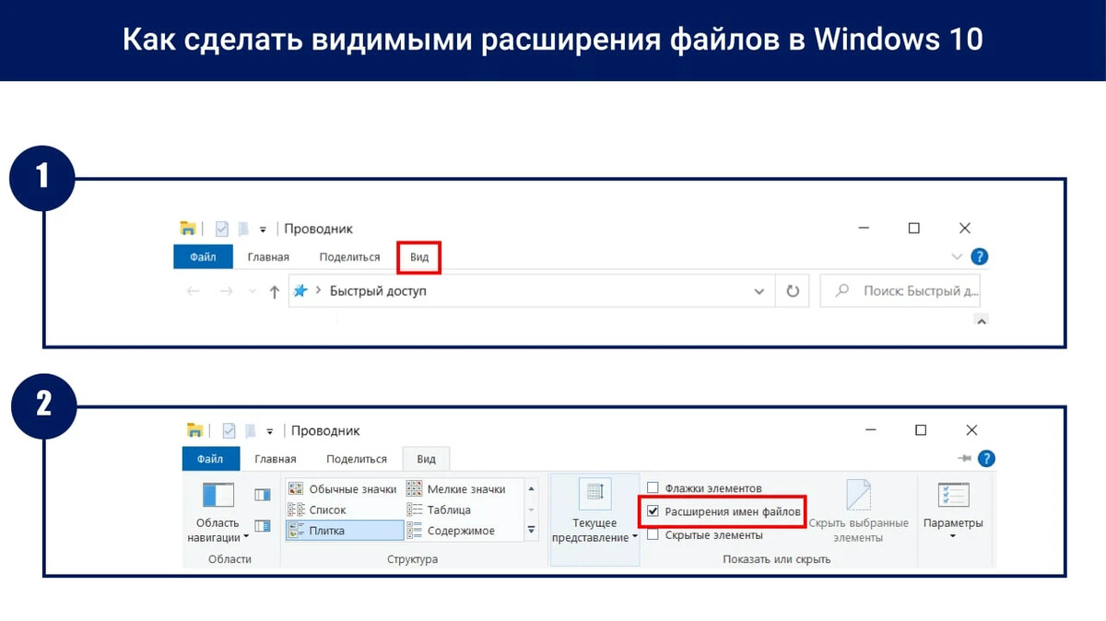1106x621 pixels.
Task: Open Текущее представление dropdown
Action: [594, 520]
